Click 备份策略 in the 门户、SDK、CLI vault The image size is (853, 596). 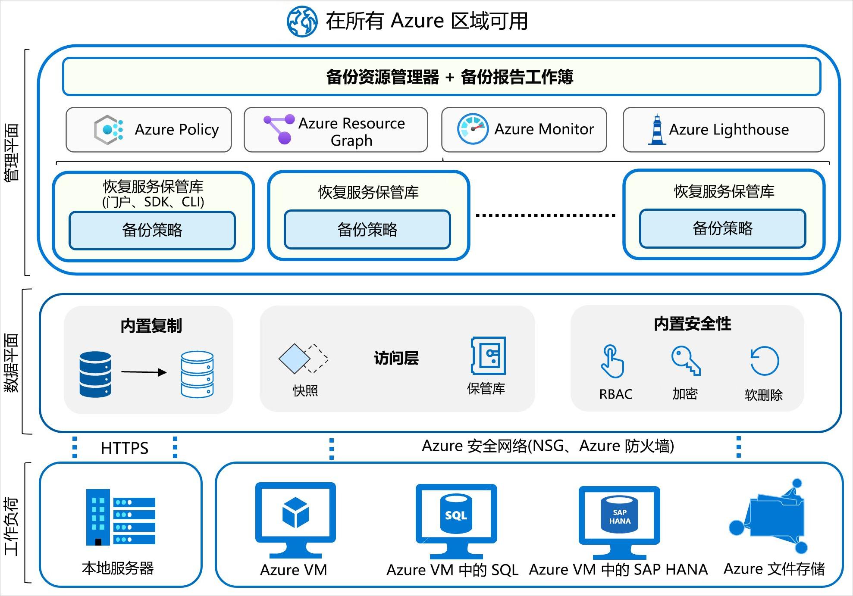pyautogui.click(x=152, y=231)
